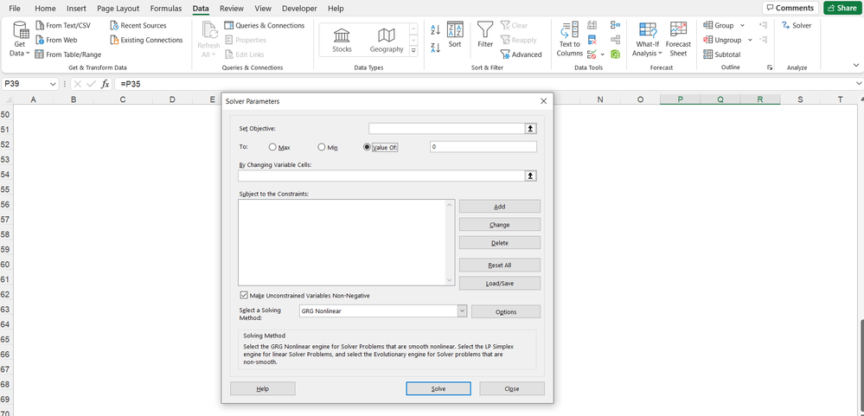864x416 pixels.
Task: Click the Data Validation icon
Action: [x=592, y=54]
